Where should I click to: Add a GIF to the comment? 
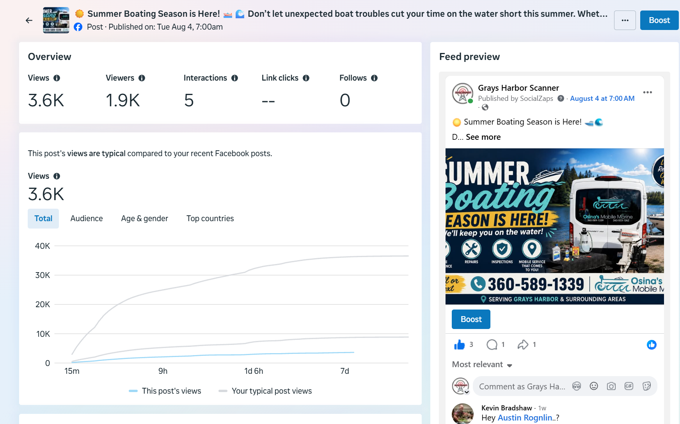click(629, 386)
